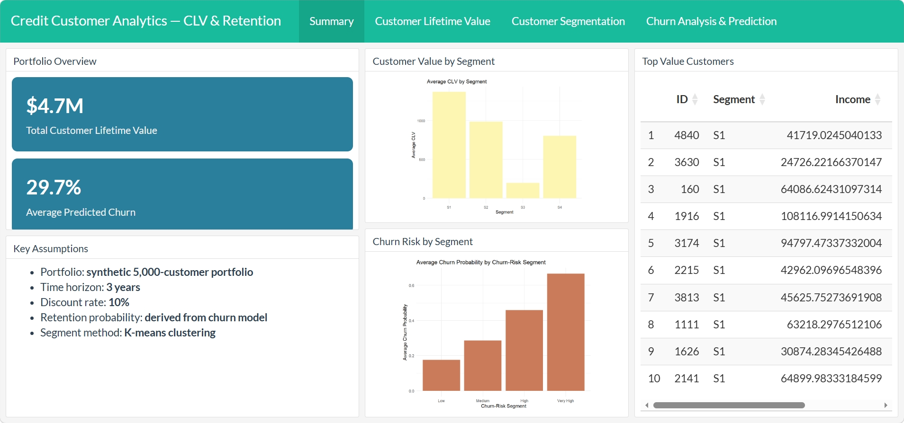Viewport: 904px width, 423px height.
Task: Open the Summary tab
Action: point(332,21)
